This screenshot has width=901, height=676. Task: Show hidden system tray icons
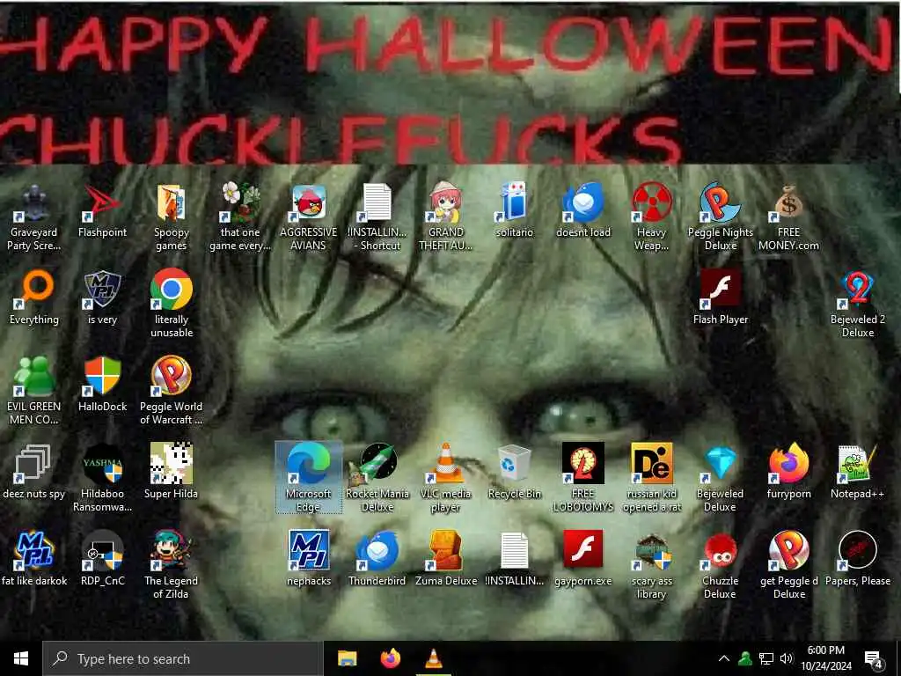coord(724,658)
